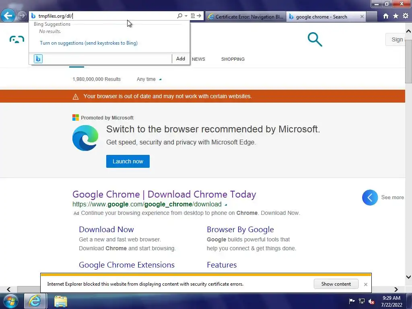Image resolution: width=412 pixels, height=309 pixels.
Task: Open a new blank tab
Action: (371, 16)
